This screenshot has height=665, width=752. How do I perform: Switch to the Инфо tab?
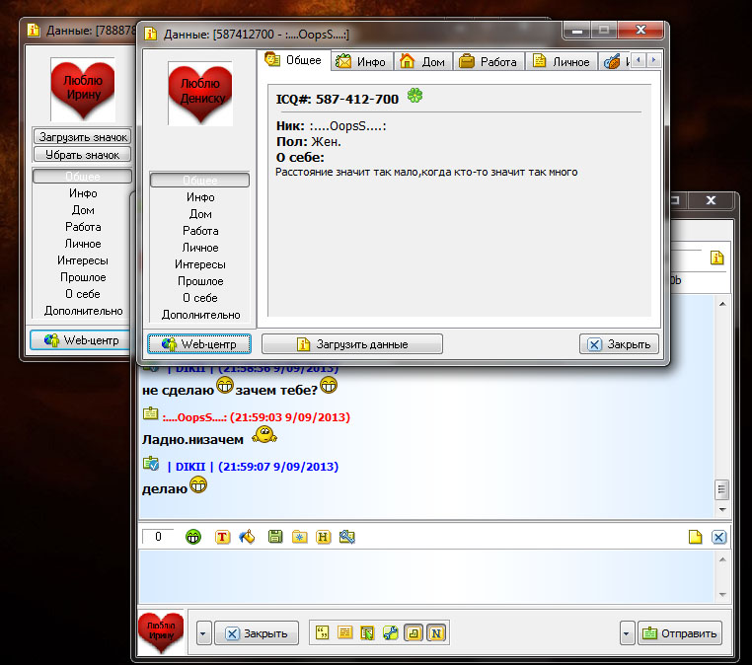pyautogui.click(x=362, y=62)
